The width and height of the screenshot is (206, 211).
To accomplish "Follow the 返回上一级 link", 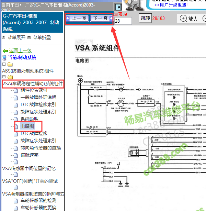I will (20, 51).
